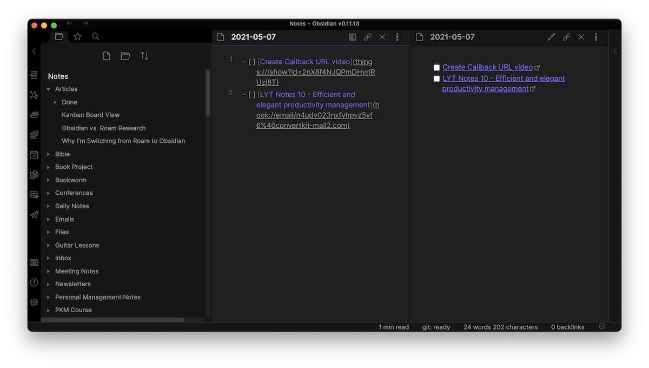
Task: Switch the left editor pane to preview mode
Action: tap(352, 37)
